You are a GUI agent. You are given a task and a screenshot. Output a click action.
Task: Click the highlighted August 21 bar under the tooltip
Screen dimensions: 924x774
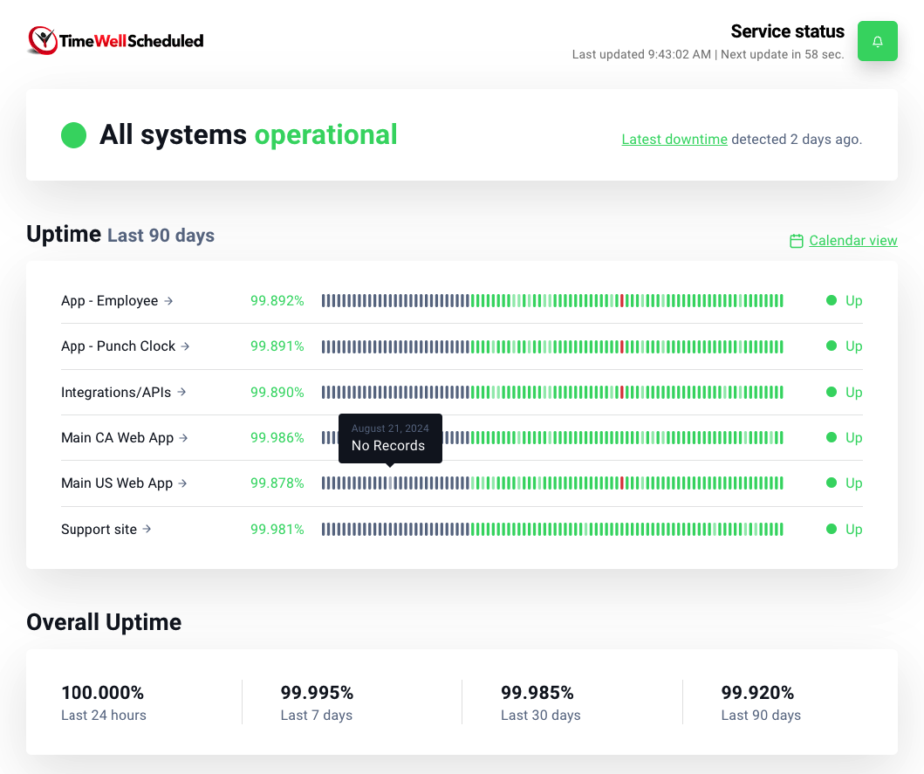tap(390, 483)
